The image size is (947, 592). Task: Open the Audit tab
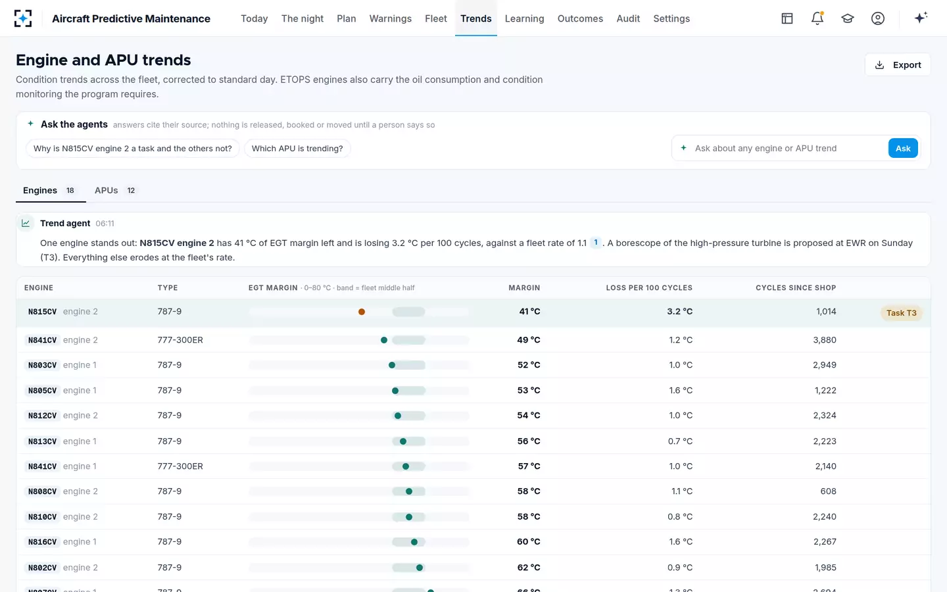click(x=628, y=18)
